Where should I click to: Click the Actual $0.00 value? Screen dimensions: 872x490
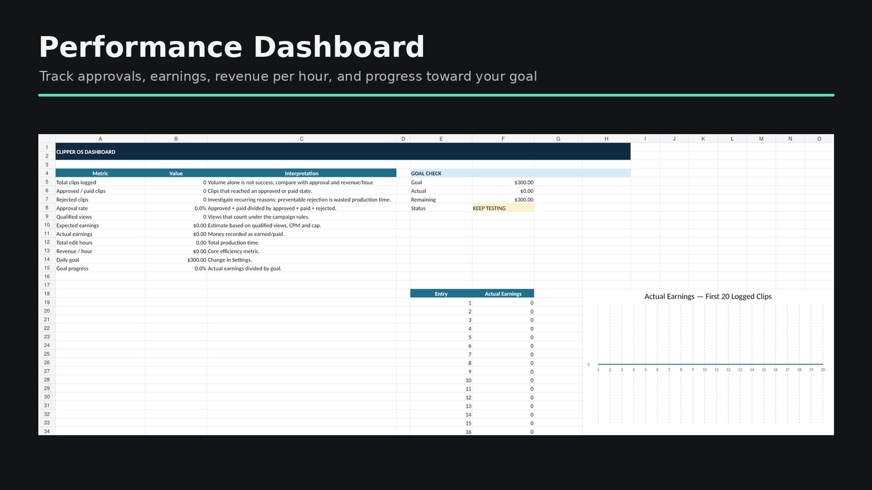527,191
